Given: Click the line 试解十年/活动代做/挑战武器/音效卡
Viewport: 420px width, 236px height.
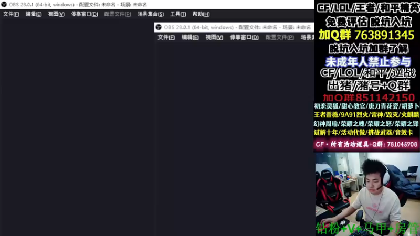Looking at the screenshot, I should [x=363, y=132].
